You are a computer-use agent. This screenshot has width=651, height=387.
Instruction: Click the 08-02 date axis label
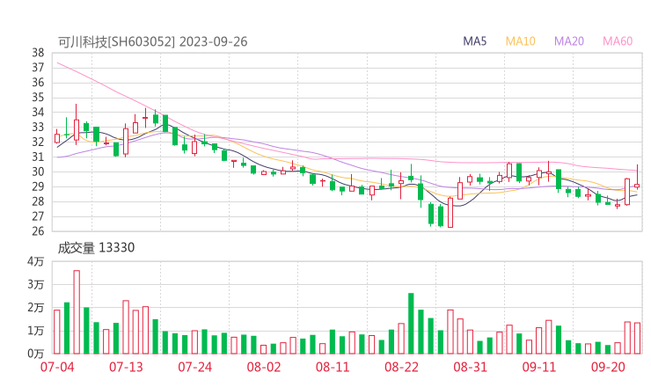(264, 367)
